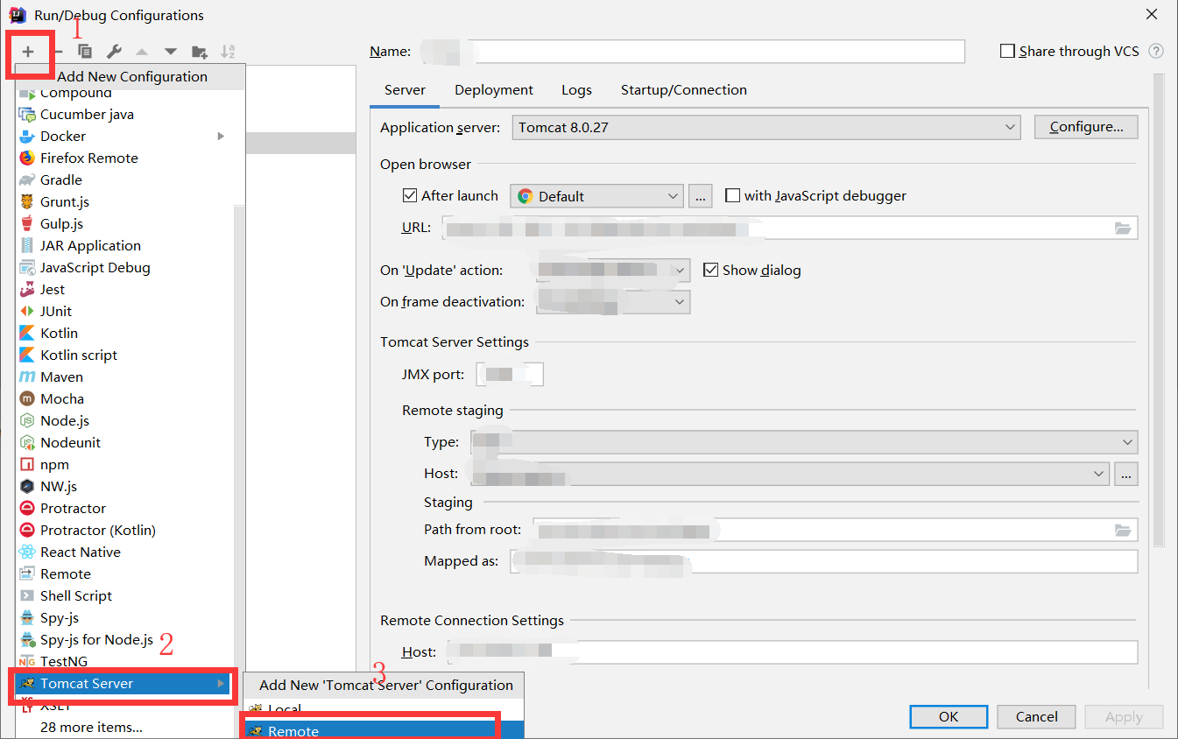Switch to the Server tab

pos(406,89)
